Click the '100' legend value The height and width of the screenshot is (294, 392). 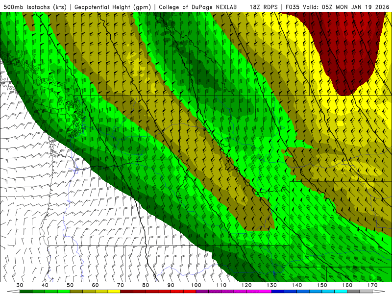pyautogui.click(x=196, y=285)
